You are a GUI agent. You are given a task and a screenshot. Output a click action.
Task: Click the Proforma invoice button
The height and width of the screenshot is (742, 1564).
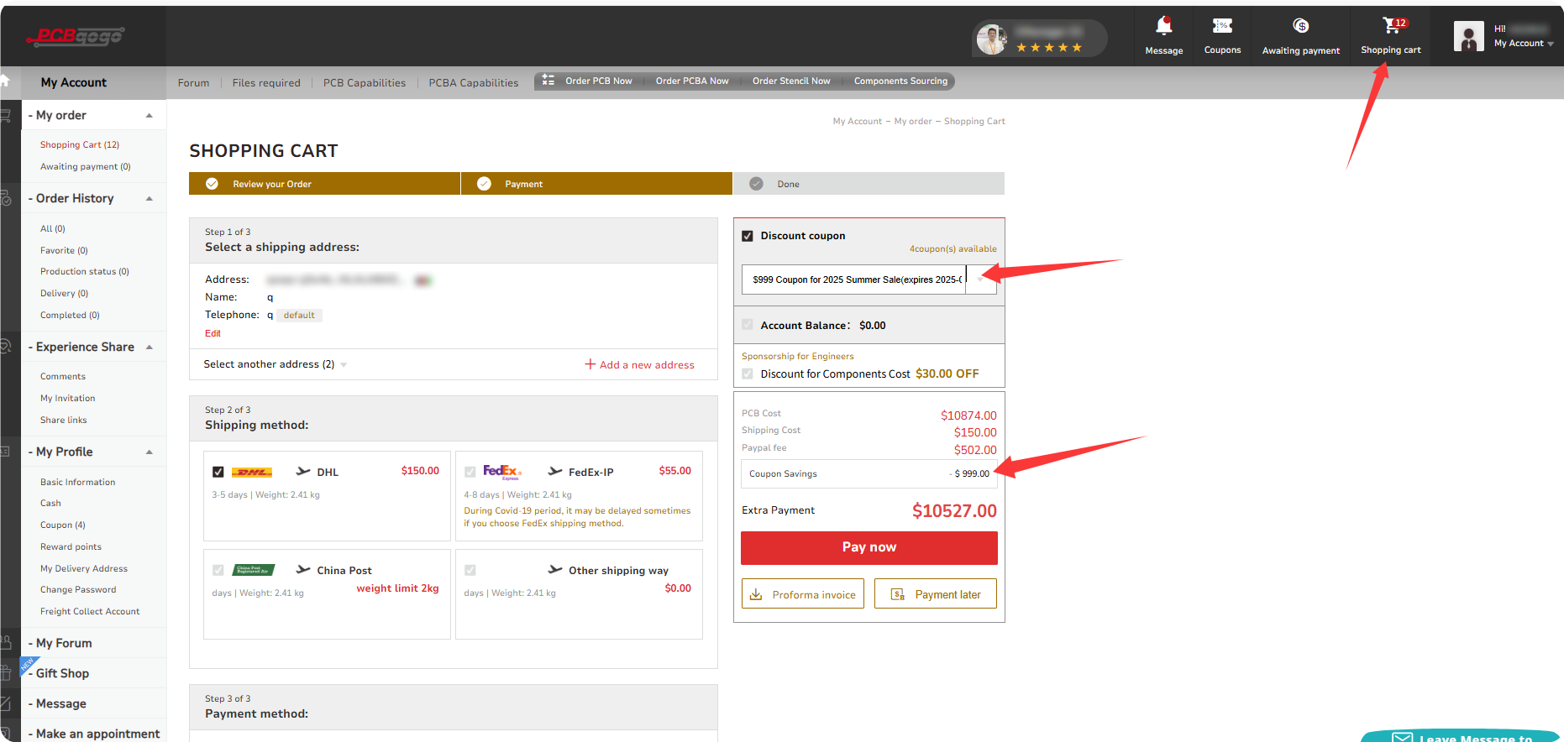(802, 593)
